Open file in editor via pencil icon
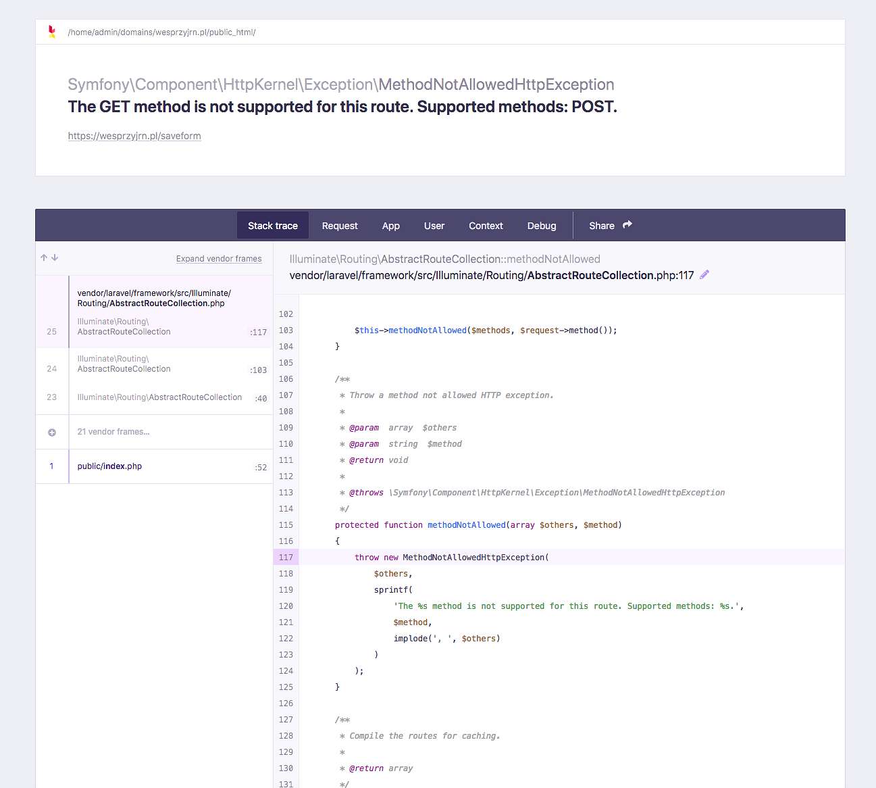Viewport: 876px width, 788px height. [704, 274]
